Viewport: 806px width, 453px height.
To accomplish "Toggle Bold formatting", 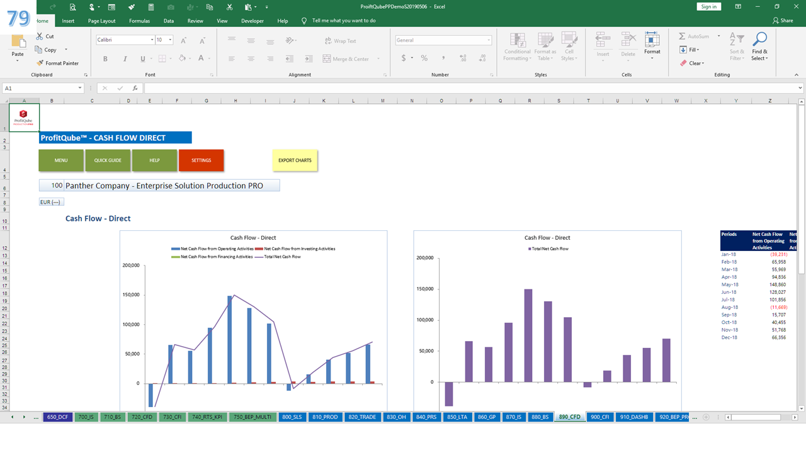I will (105, 59).
